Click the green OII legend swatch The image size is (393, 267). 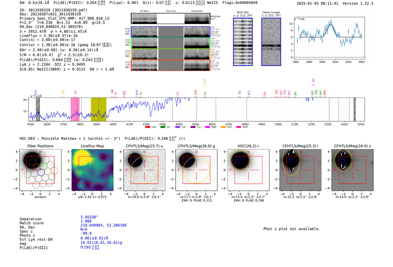163,127
